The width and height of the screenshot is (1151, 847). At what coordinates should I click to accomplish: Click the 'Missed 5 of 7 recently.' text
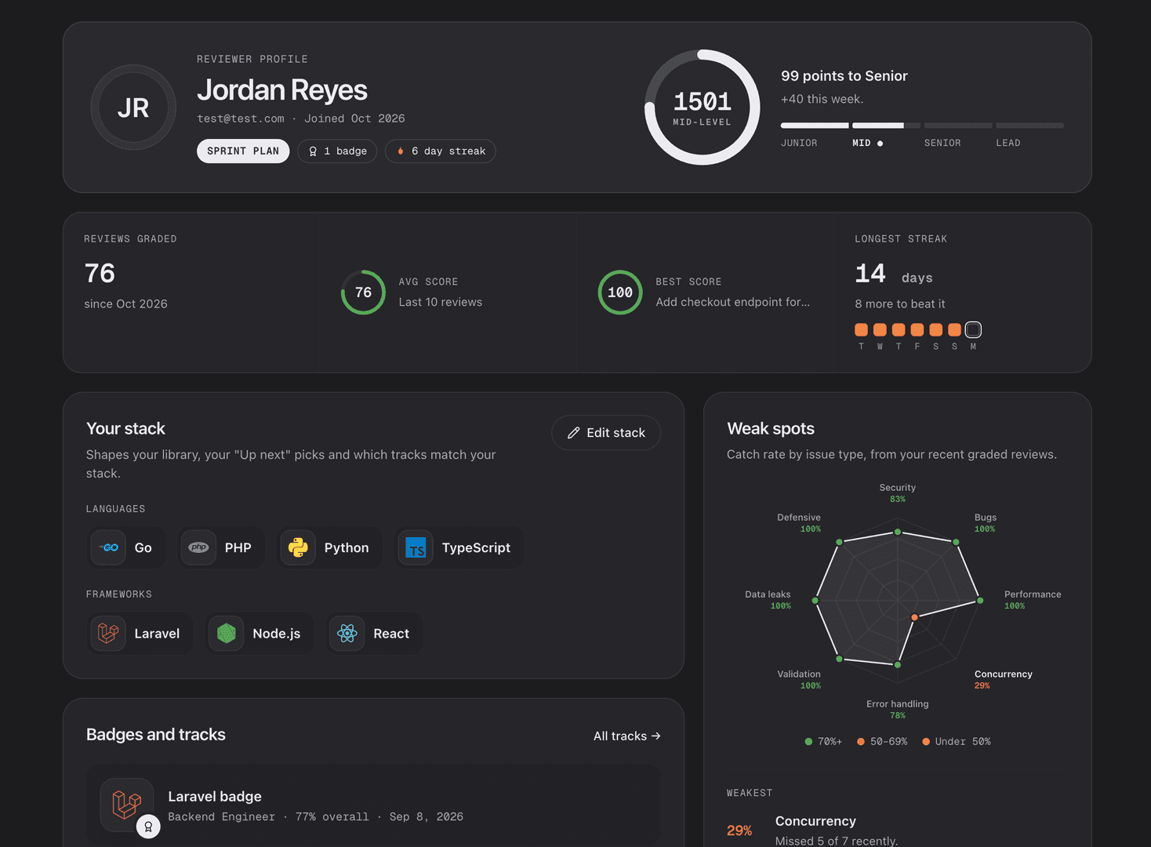click(x=837, y=841)
